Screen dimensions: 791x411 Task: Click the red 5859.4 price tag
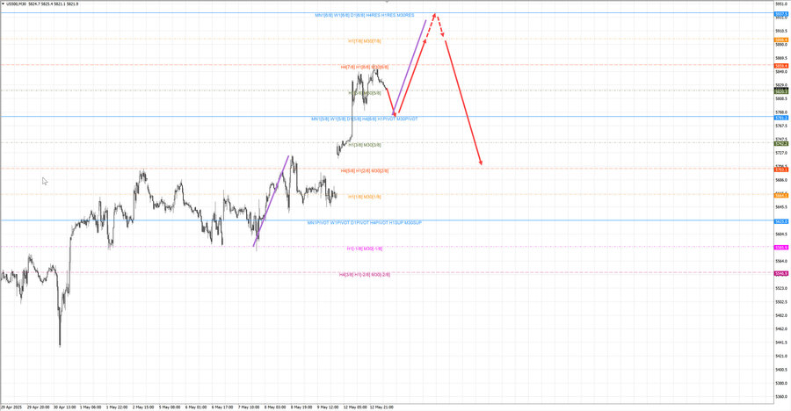[781, 66]
